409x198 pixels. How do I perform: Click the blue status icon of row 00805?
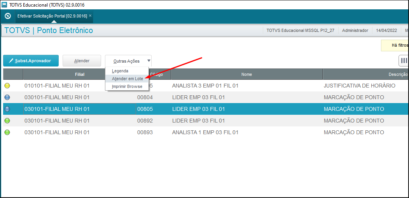[x=7, y=109]
